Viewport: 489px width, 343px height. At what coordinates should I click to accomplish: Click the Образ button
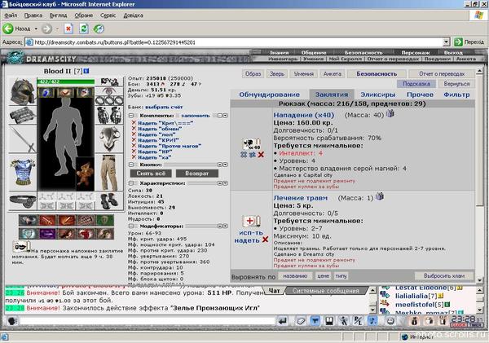point(253,74)
